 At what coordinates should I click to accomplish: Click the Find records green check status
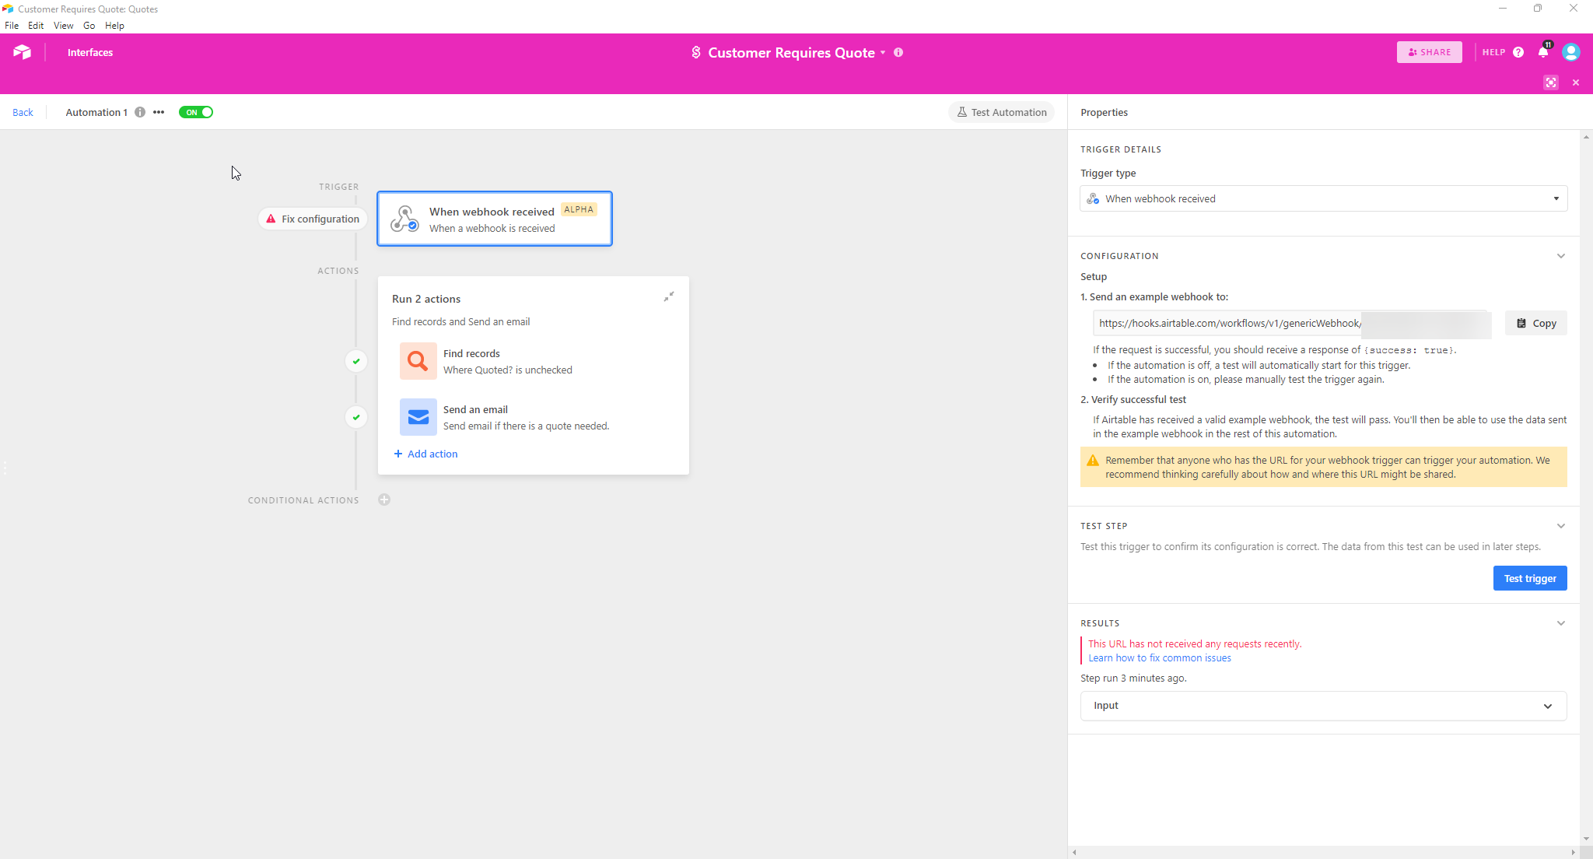[x=356, y=361]
